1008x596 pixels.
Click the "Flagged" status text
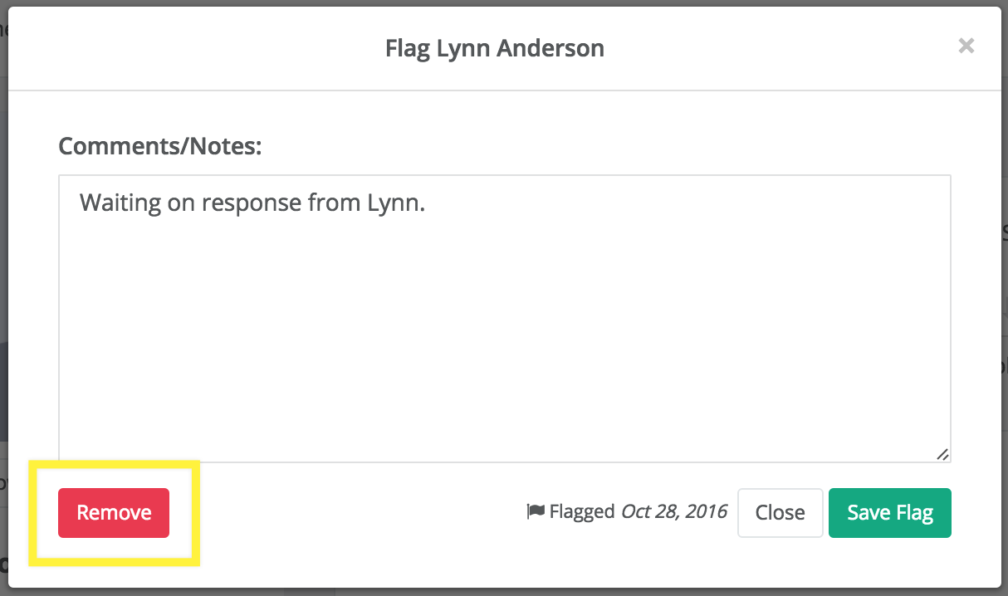point(582,512)
